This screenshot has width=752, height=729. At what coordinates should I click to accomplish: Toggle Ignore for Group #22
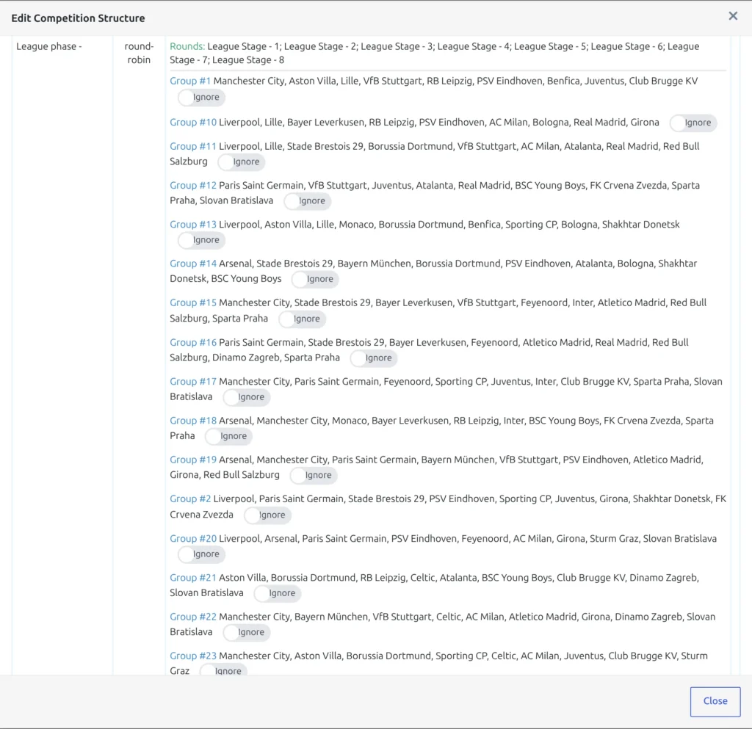(x=247, y=632)
